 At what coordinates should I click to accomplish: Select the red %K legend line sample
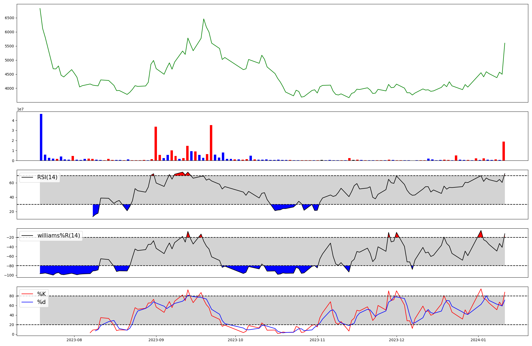[27, 294]
